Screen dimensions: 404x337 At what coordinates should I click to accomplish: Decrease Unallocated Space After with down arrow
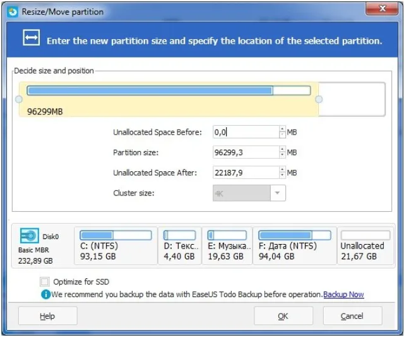(x=282, y=175)
